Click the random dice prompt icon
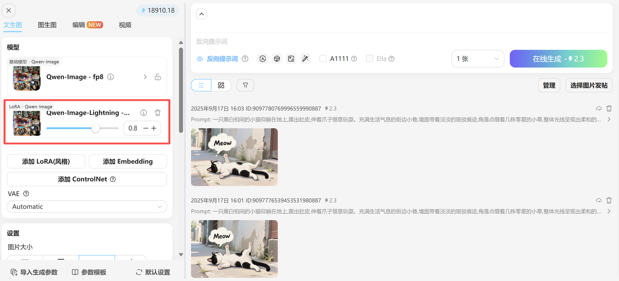The width and height of the screenshot is (619, 281). tap(277, 59)
